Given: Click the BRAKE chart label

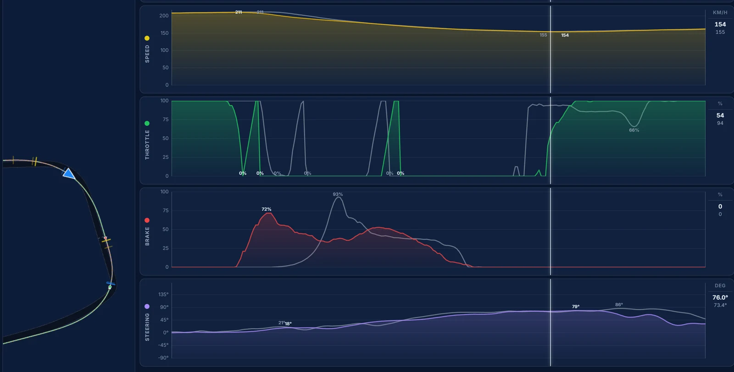Looking at the screenshot, I should click(147, 236).
